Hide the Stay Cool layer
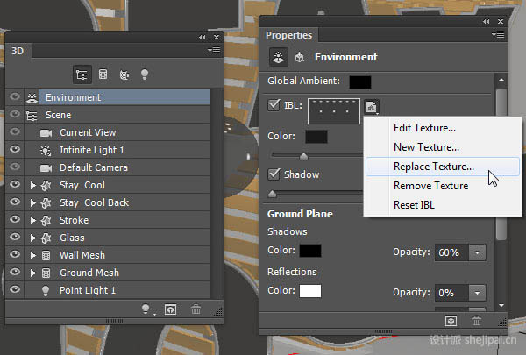 15,184
